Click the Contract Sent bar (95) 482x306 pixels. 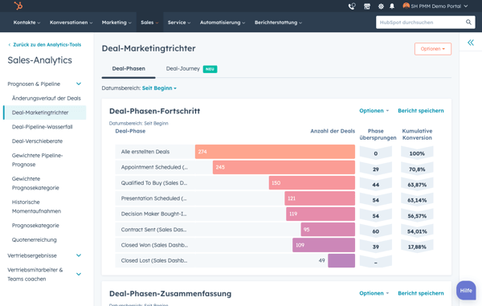tap(328, 230)
